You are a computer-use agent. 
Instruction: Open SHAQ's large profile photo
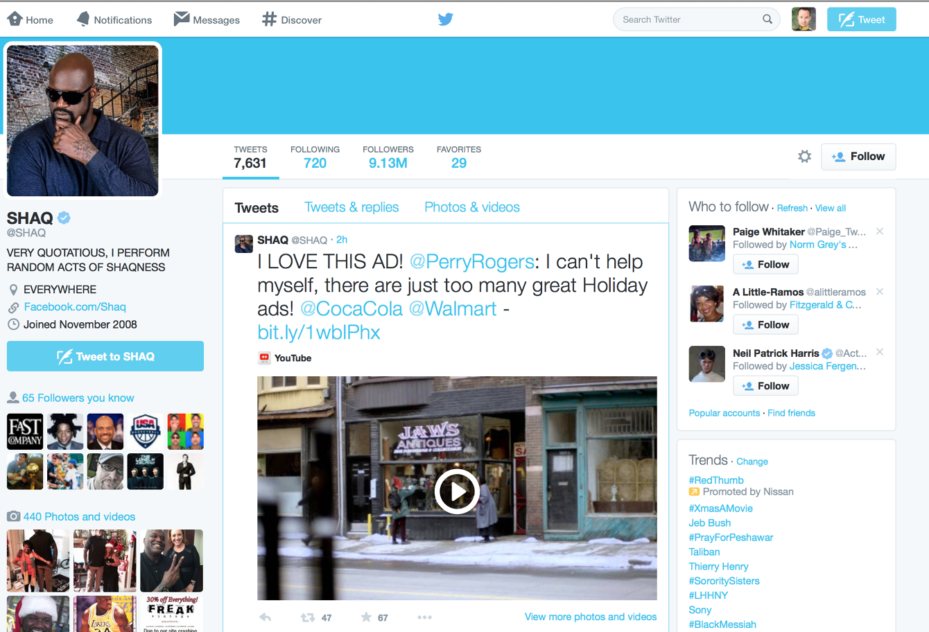click(x=83, y=121)
